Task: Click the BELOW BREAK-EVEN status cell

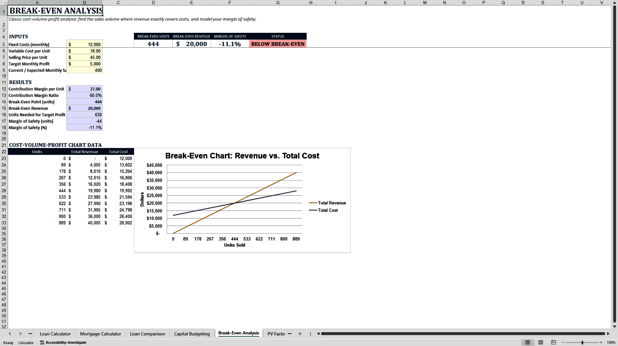Action: pos(278,44)
